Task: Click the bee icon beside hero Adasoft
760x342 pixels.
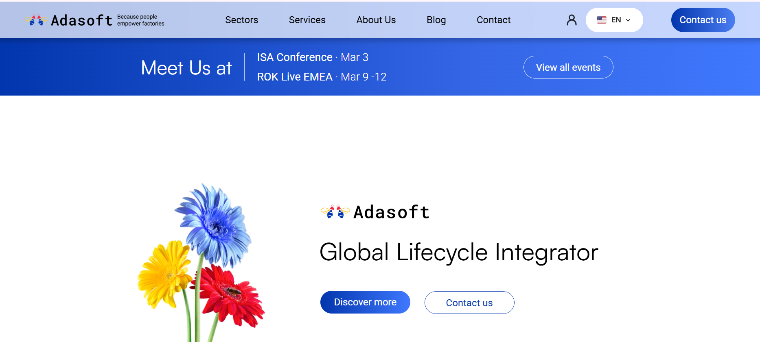Action: click(335, 212)
